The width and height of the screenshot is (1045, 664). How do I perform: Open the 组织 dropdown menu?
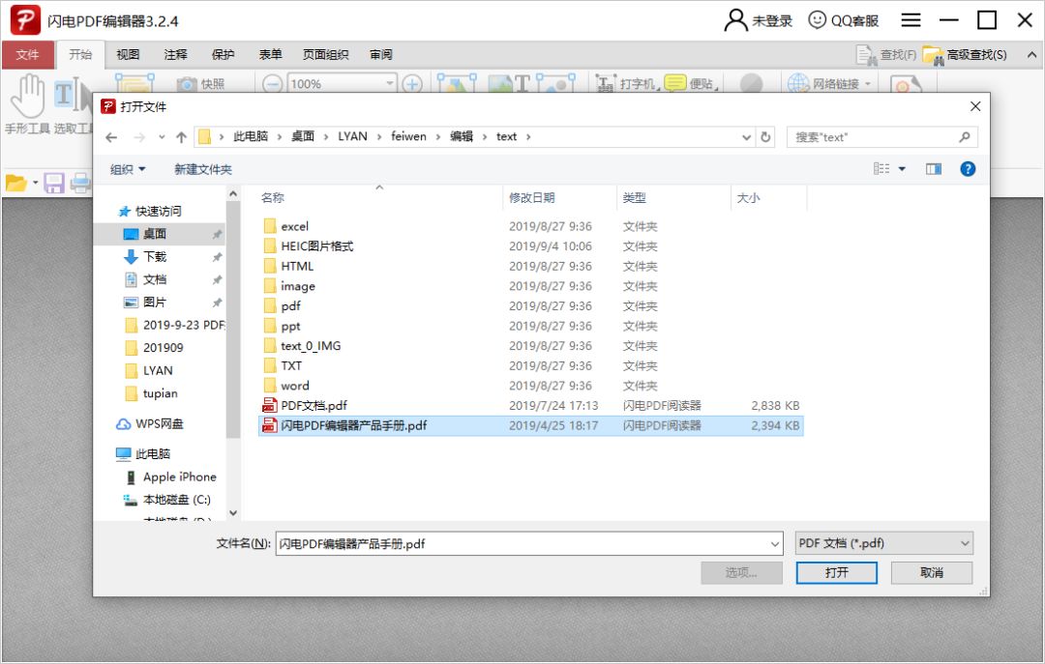tap(128, 169)
